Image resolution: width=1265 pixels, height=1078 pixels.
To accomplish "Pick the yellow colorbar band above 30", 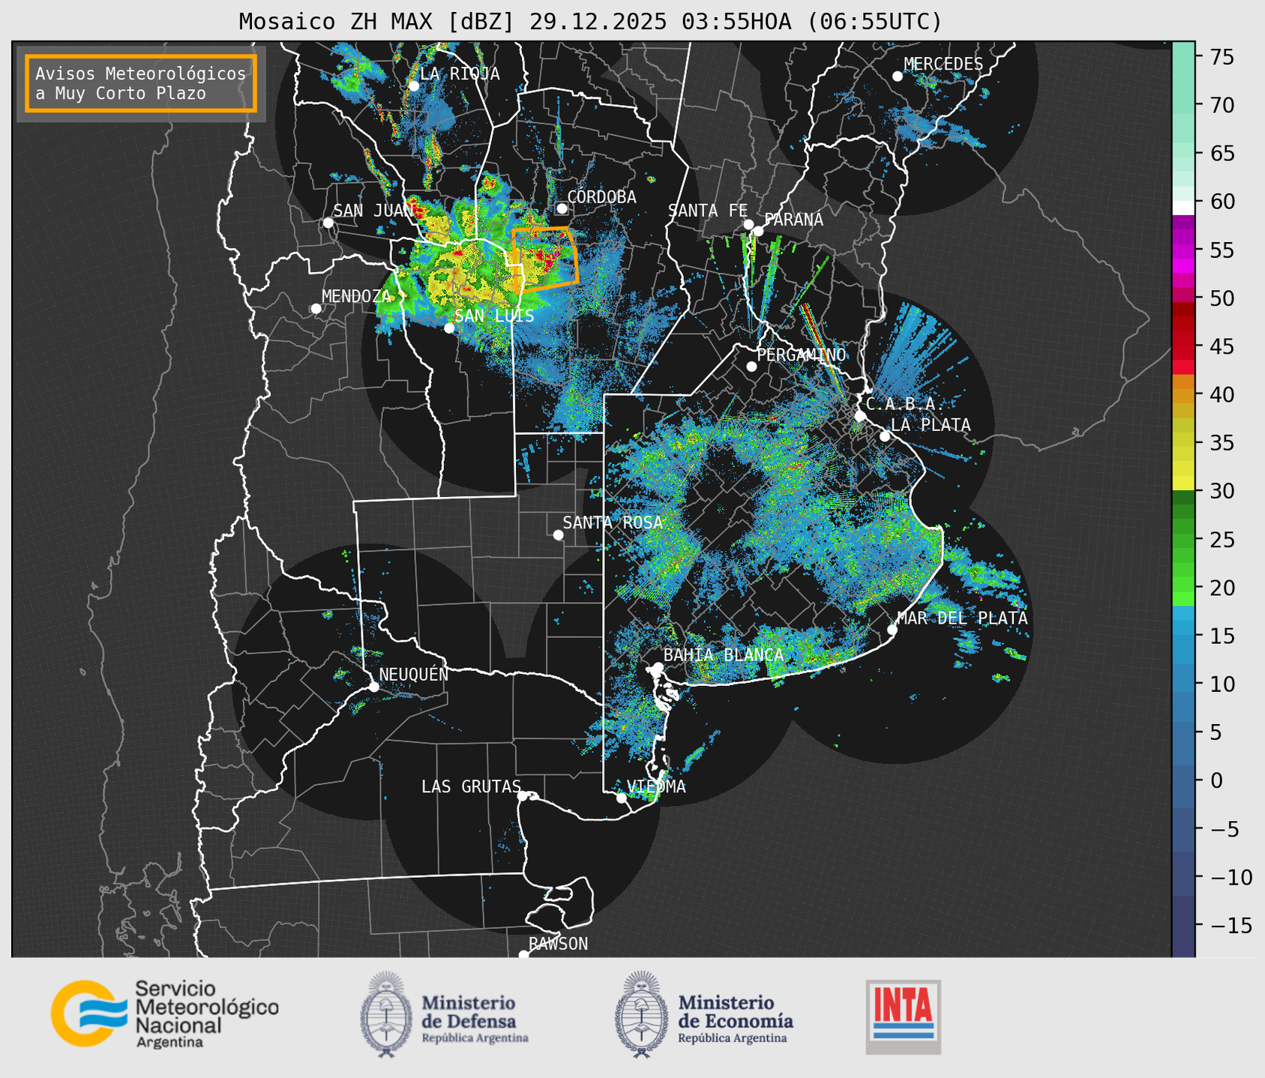I will tap(1183, 484).
